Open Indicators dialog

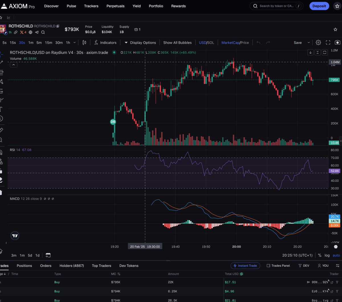pyautogui.click(x=105, y=42)
